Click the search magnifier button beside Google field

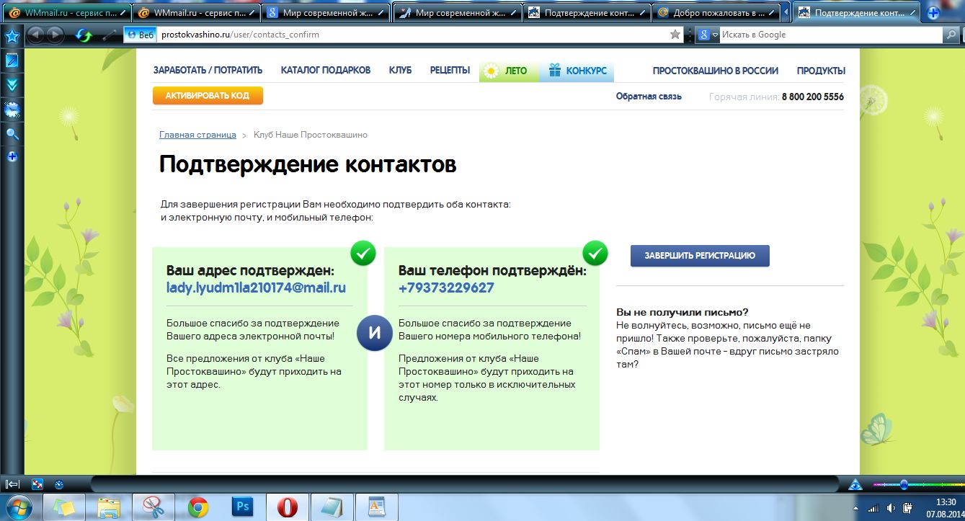pos(951,35)
